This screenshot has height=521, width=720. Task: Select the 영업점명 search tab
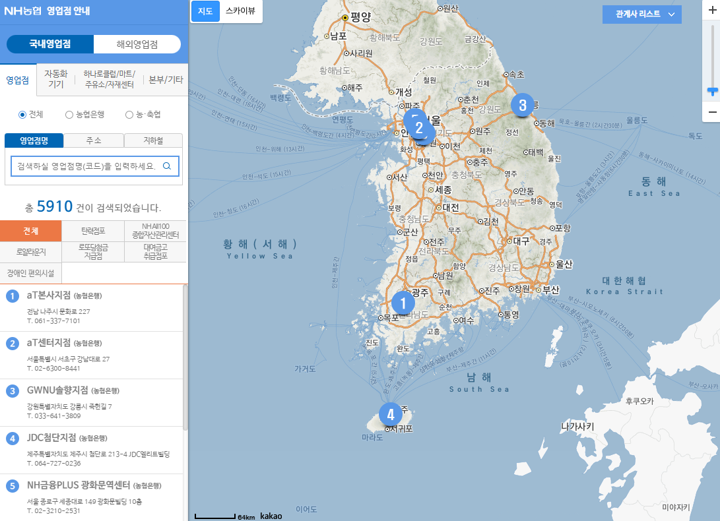(34, 140)
